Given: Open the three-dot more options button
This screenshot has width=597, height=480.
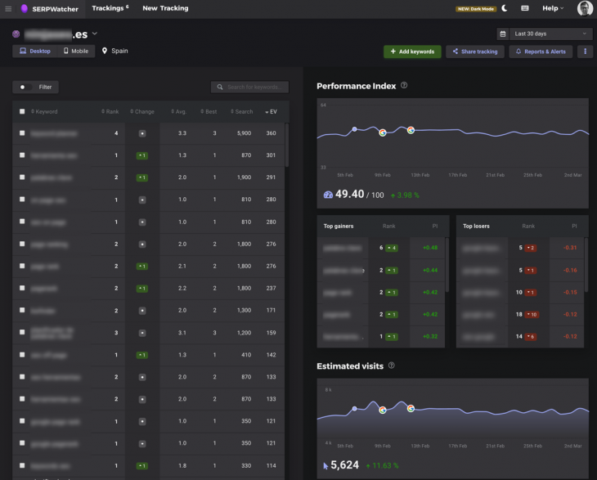Looking at the screenshot, I should (585, 52).
